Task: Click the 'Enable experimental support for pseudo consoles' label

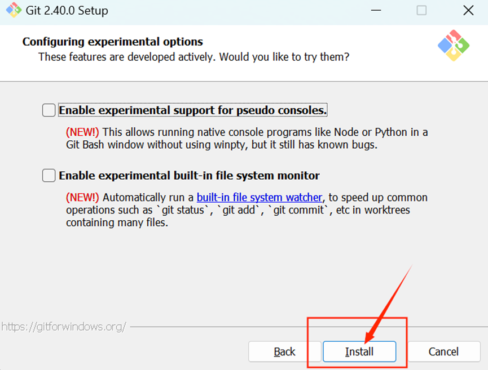Action: coord(193,110)
